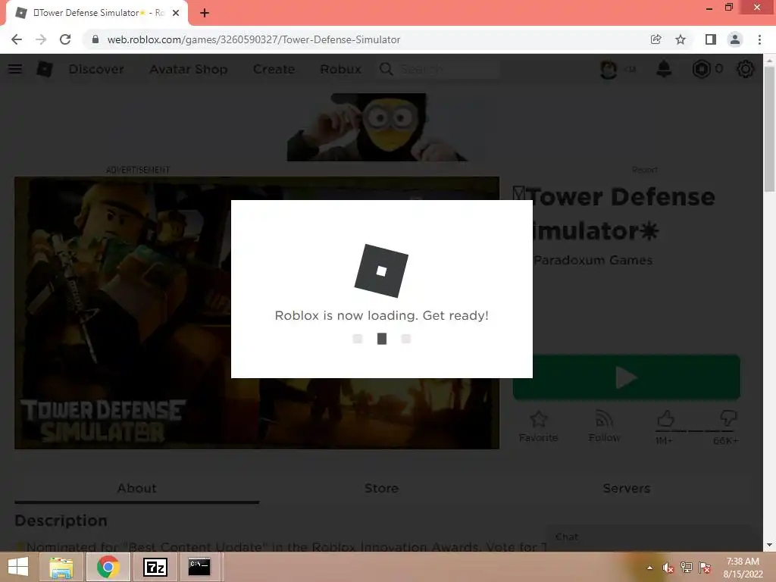Open File Explorer from the taskbar
776x582 pixels.
point(61,567)
